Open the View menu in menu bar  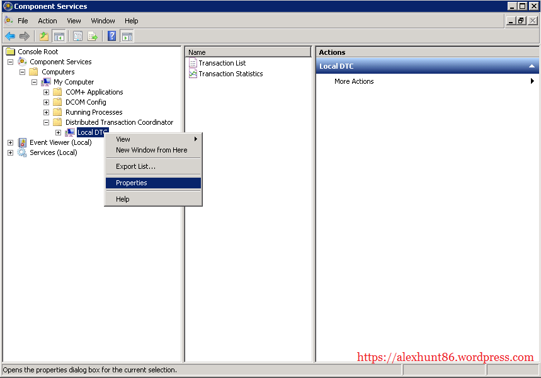pos(74,21)
